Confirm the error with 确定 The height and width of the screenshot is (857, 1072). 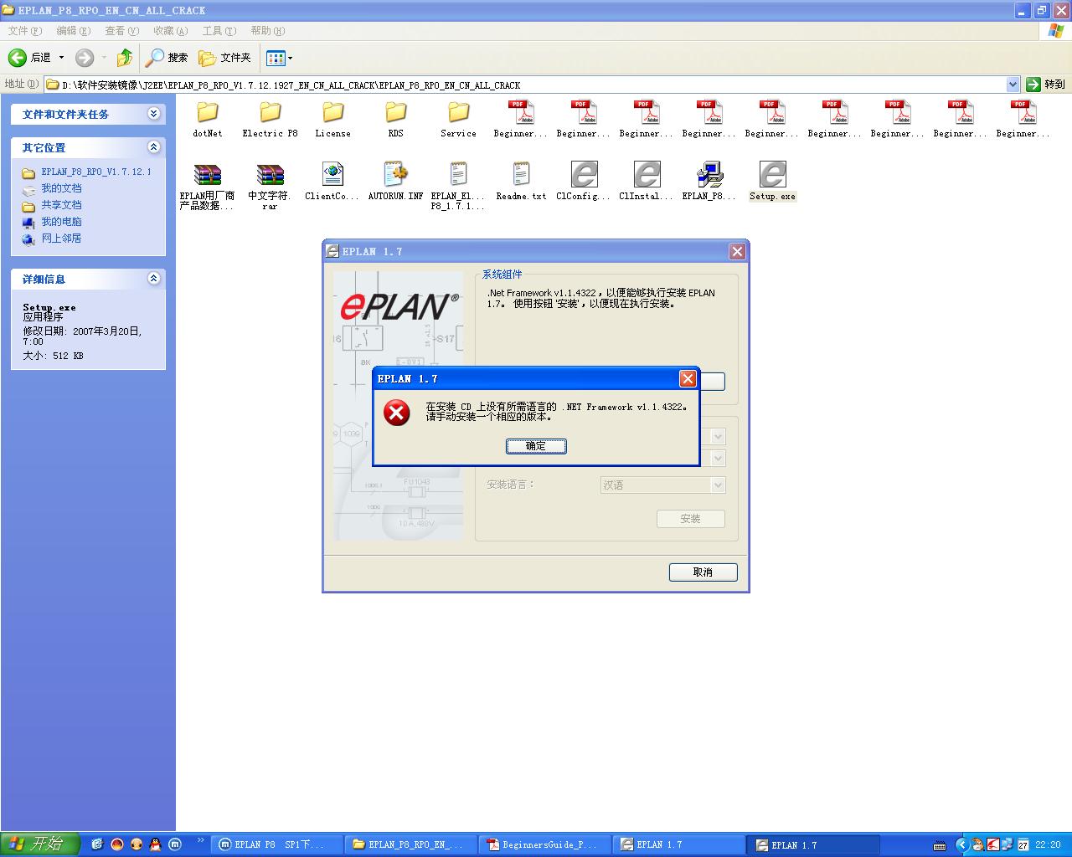click(x=536, y=446)
